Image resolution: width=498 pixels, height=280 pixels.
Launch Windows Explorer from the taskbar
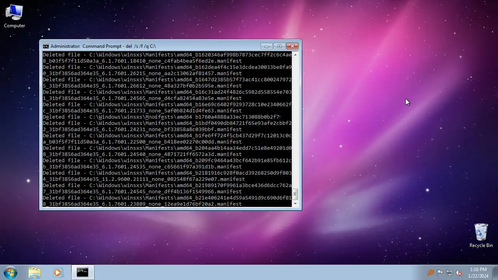coord(35,272)
